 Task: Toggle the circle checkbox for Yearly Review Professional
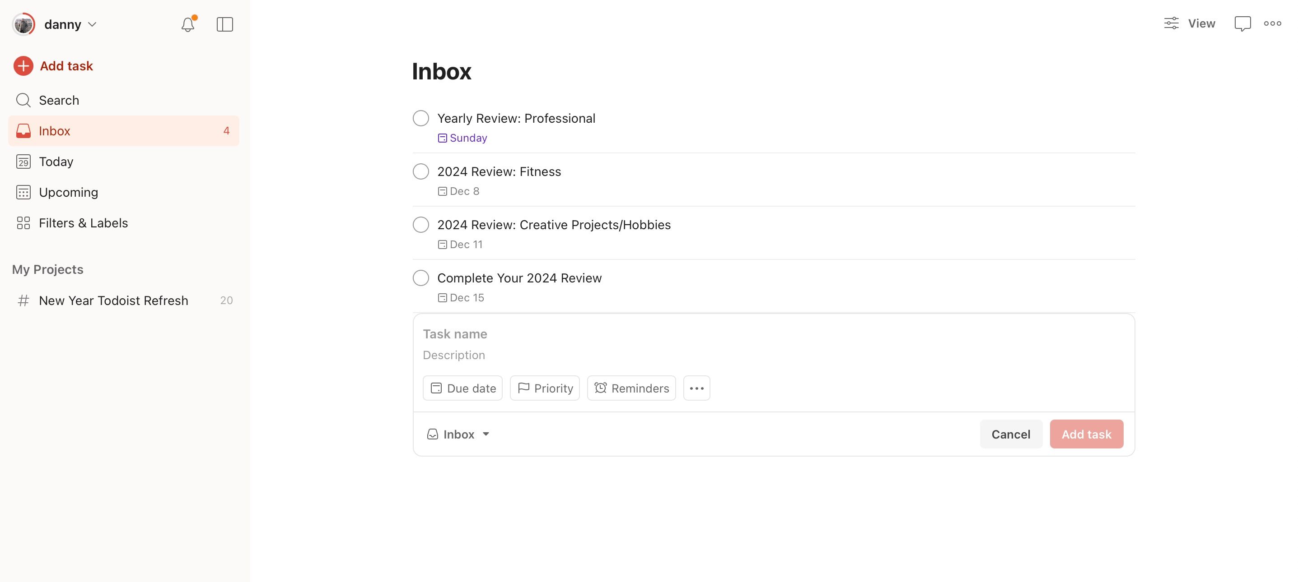420,118
